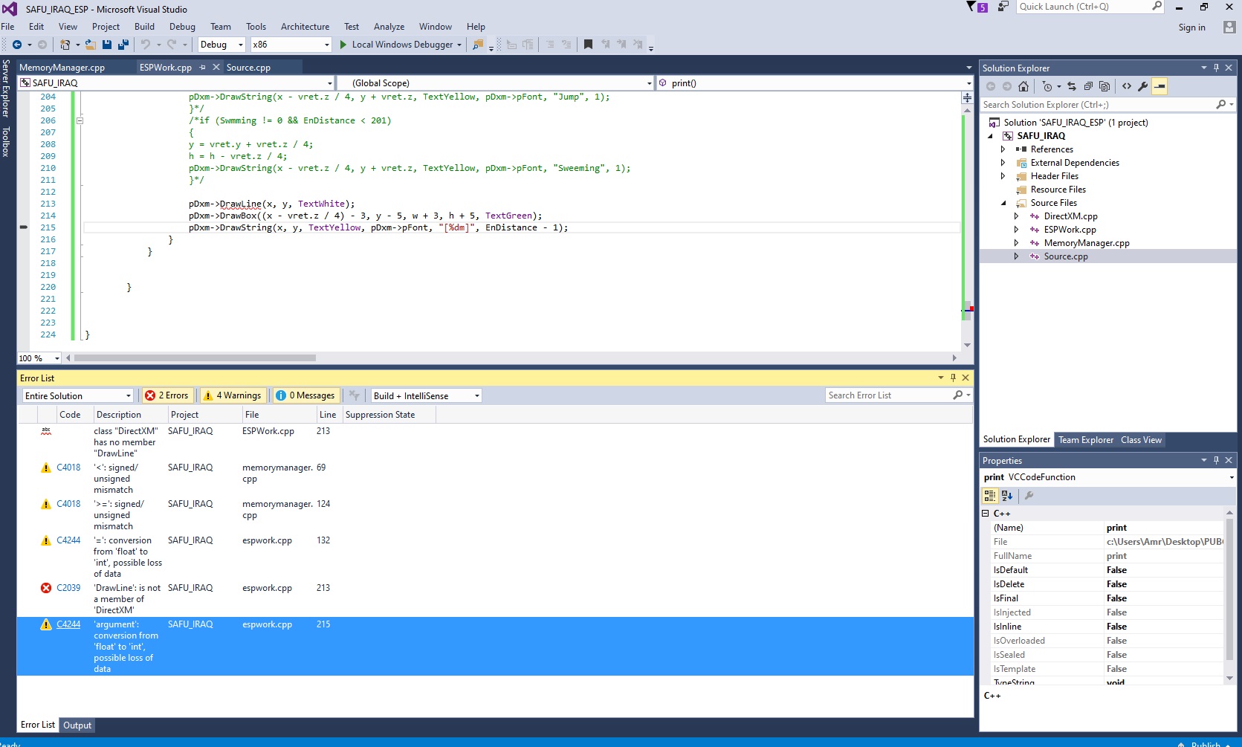1242x747 pixels.
Task: Toggle the 2 Errors filter
Action: tap(167, 395)
